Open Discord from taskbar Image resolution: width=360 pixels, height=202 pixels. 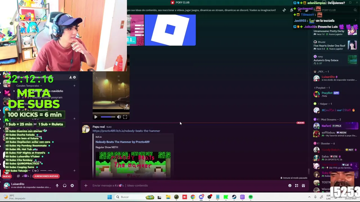click(201, 197)
